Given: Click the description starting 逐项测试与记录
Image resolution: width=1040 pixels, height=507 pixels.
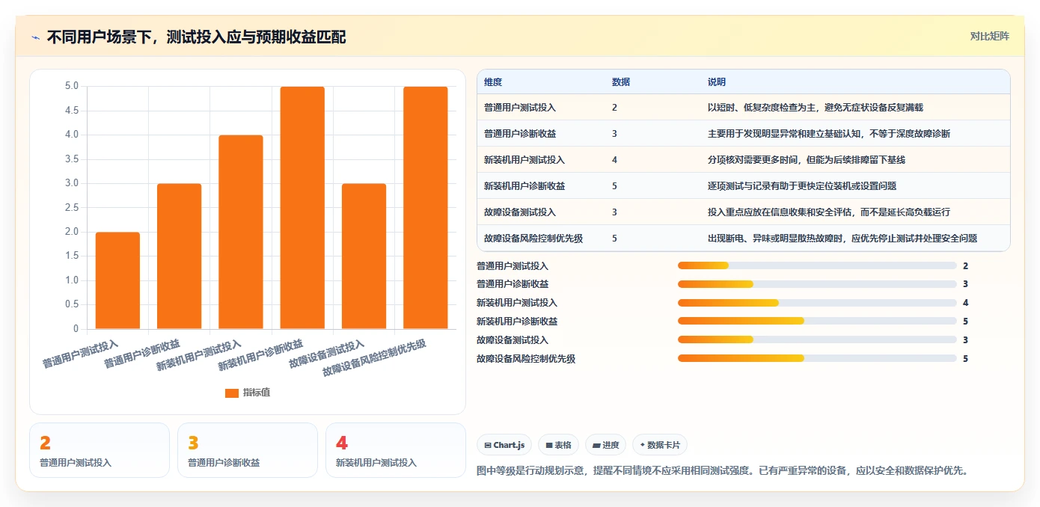Looking at the screenshot, I should coord(802,186).
